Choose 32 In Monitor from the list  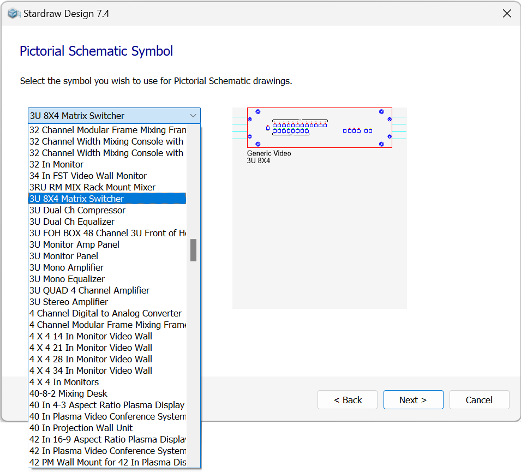[107, 165]
